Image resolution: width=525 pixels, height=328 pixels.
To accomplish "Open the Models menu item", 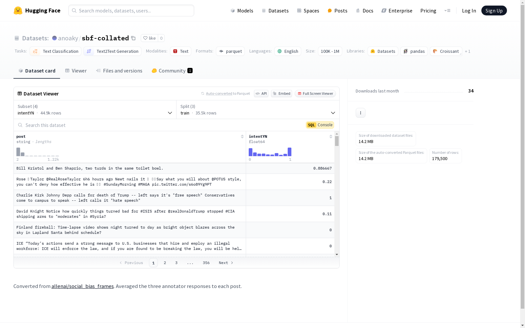I will [242, 10].
